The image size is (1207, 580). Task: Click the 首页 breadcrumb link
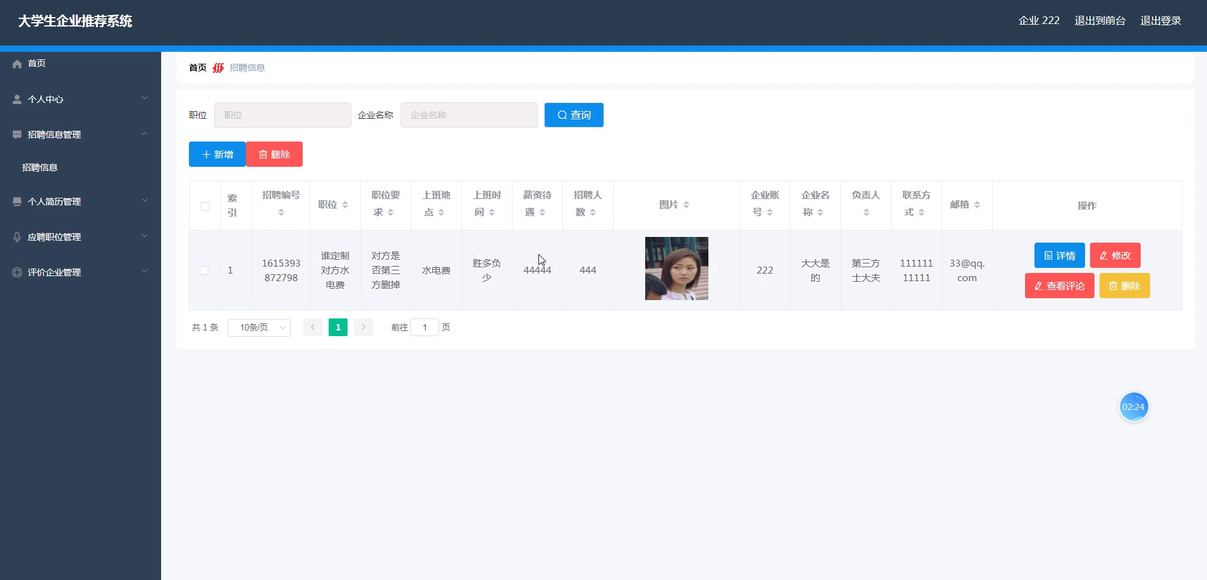tap(198, 68)
